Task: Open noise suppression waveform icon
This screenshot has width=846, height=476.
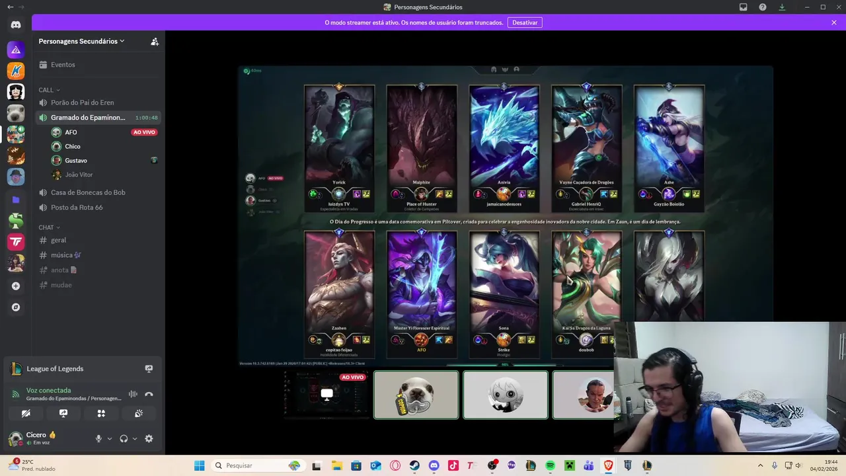Action: point(133,394)
